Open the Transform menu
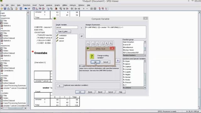 (26, 5)
